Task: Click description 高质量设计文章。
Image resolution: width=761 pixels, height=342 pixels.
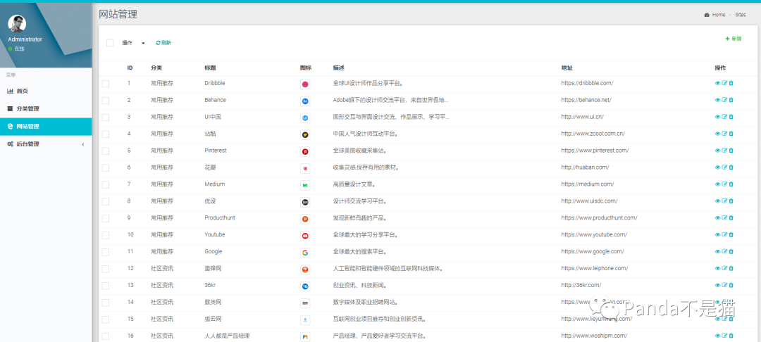Action: (x=354, y=184)
